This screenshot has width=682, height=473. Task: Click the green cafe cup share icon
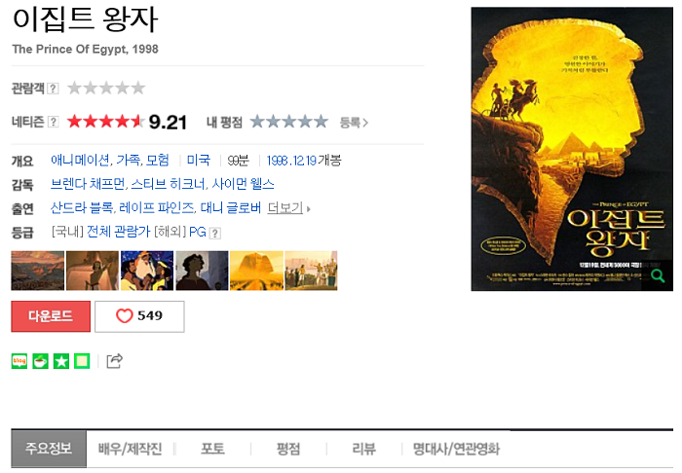pos(40,361)
